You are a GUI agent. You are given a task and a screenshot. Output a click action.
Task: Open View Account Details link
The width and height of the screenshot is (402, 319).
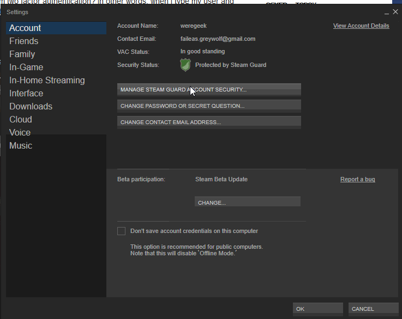(361, 26)
